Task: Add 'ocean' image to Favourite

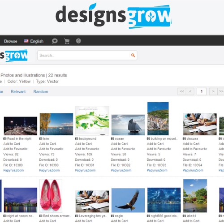Action: pyautogui.click(x=123, y=149)
